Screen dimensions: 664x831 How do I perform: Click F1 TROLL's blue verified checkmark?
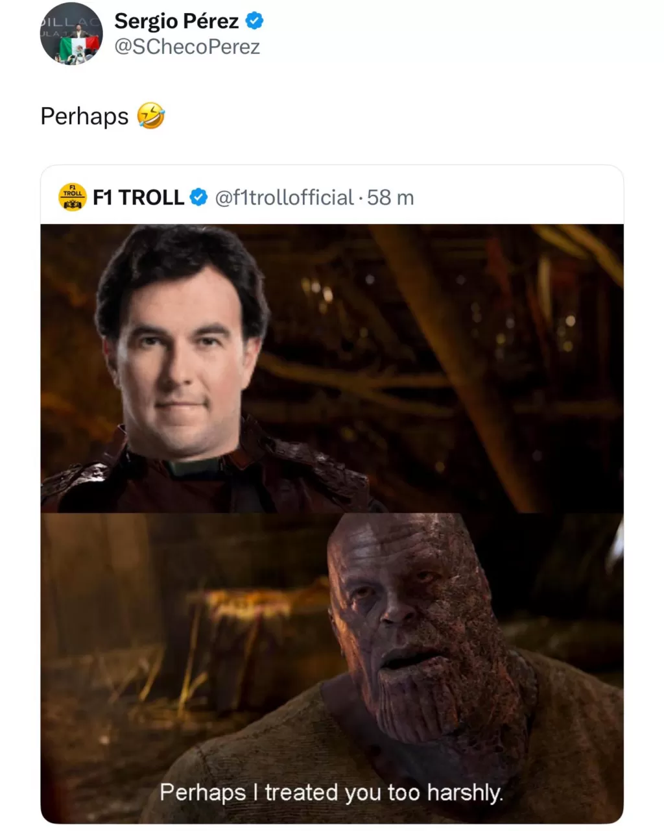coord(198,197)
